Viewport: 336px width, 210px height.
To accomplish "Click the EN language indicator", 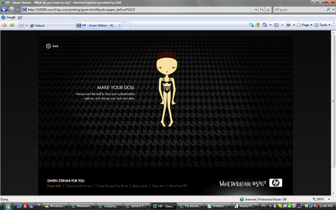I will click(x=263, y=206).
